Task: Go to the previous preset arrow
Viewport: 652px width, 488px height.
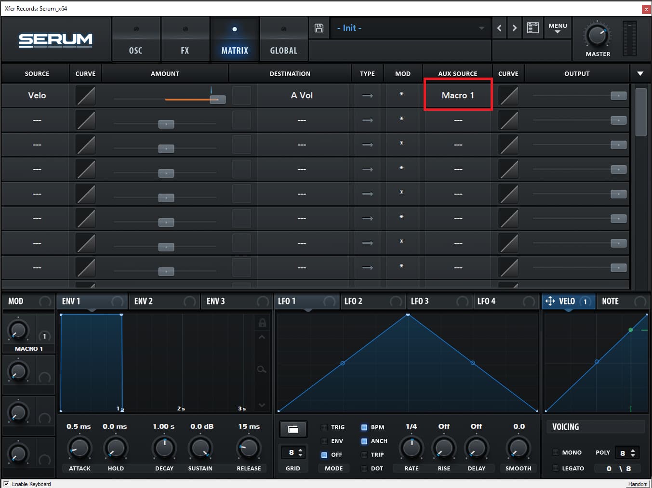Action: [499, 28]
